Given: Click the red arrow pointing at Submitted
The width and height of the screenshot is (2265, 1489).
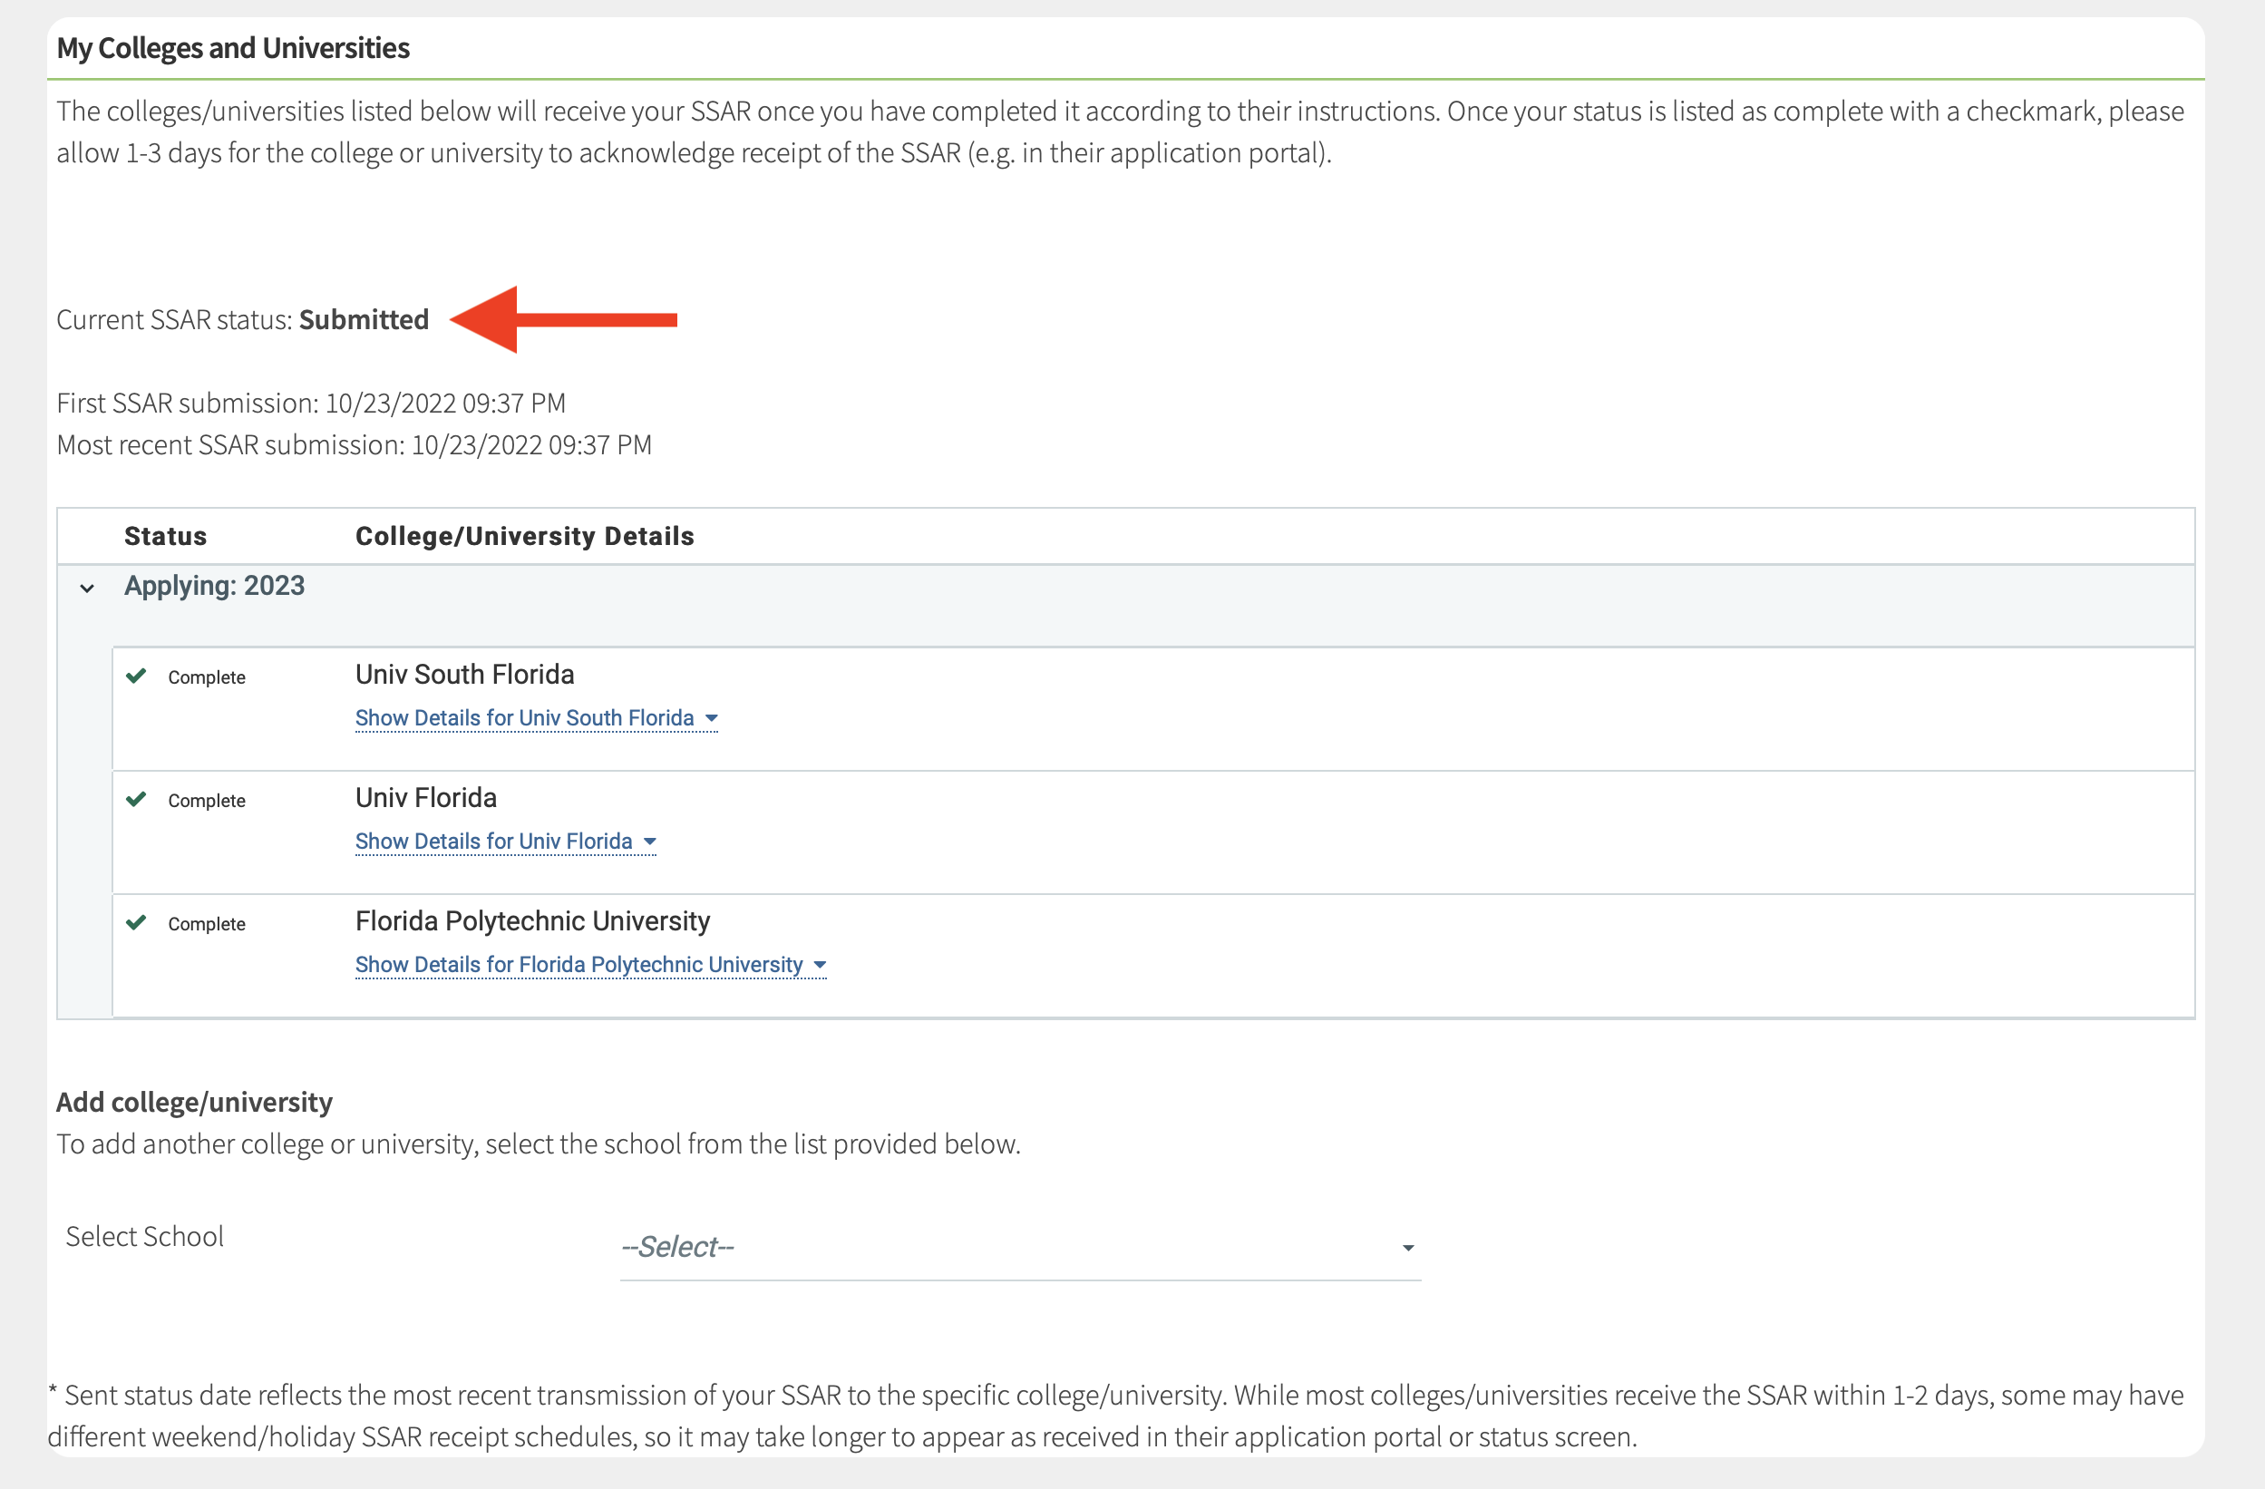Looking at the screenshot, I should [x=563, y=320].
